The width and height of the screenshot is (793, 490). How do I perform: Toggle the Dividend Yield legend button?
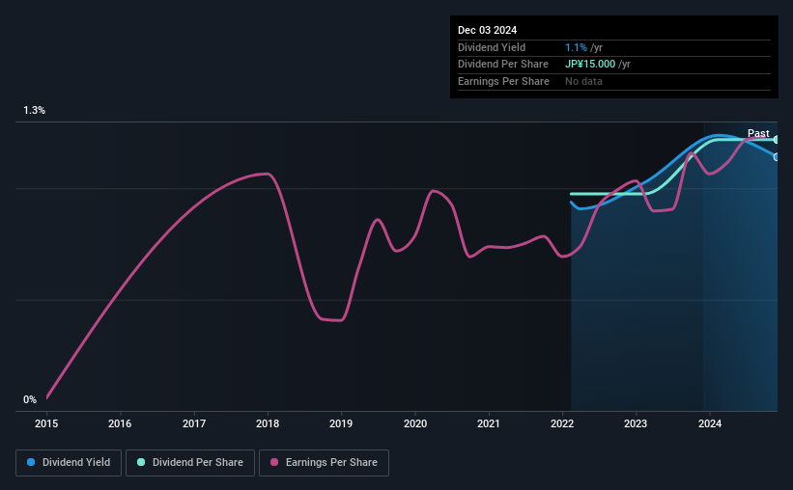(x=69, y=463)
